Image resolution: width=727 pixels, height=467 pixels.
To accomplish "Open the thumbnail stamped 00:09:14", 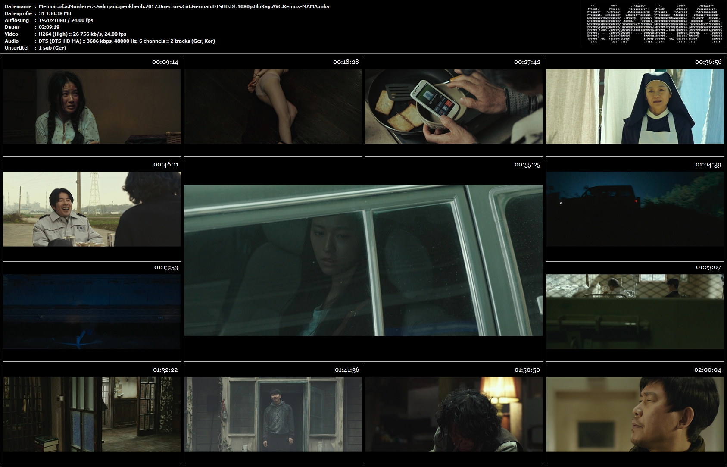I will (92, 106).
